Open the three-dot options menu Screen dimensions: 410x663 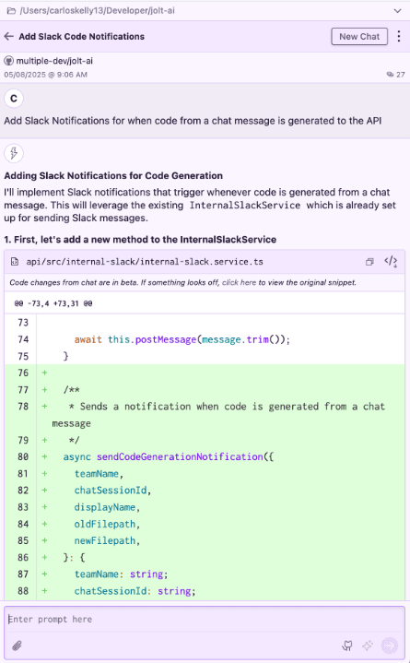click(399, 36)
